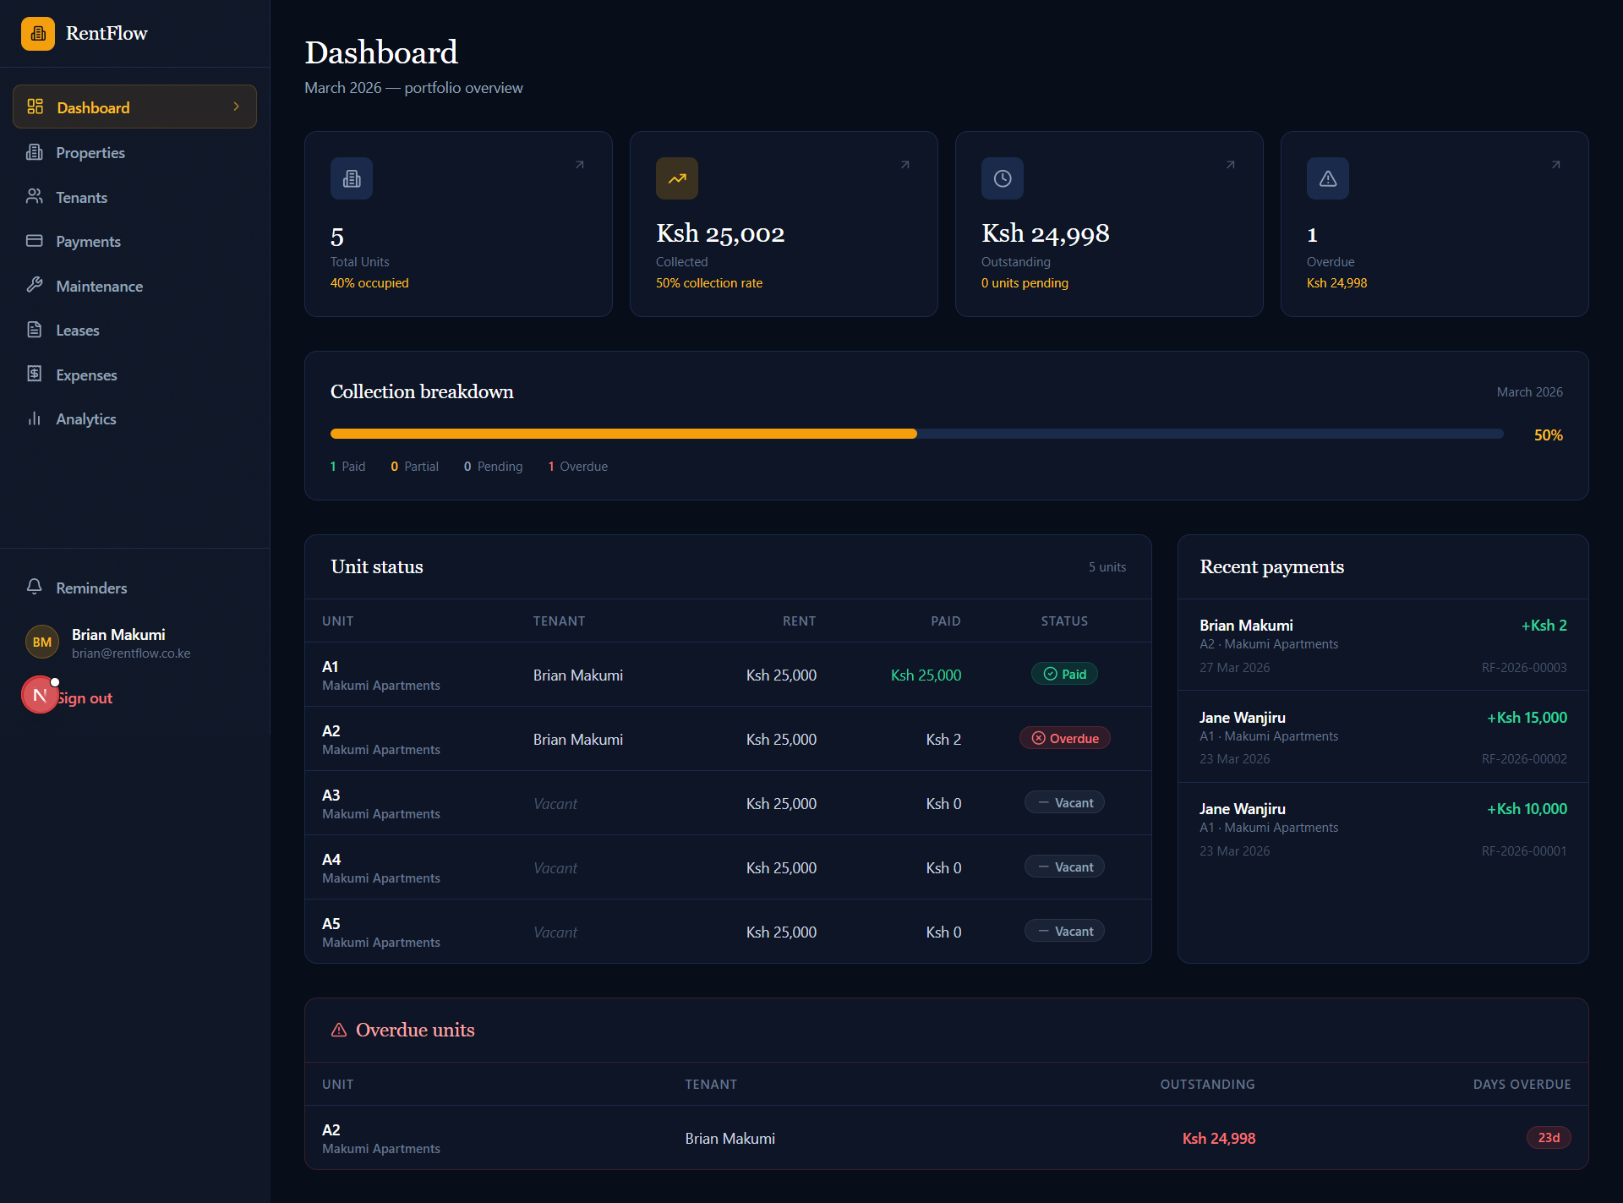Image resolution: width=1623 pixels, height=1203 pixels.
Task: Click the Vacant badge for unit A5
Action: (1064, 931)
